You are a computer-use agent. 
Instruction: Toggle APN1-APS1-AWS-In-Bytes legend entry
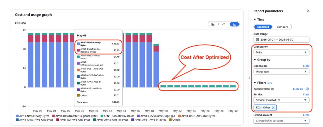tap(149, 119)
